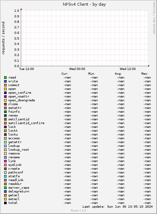Image resolution: width=157 pixels, height=214 pixels.
Task: Click the 'Avg:' column header
Action: [118, 74]
